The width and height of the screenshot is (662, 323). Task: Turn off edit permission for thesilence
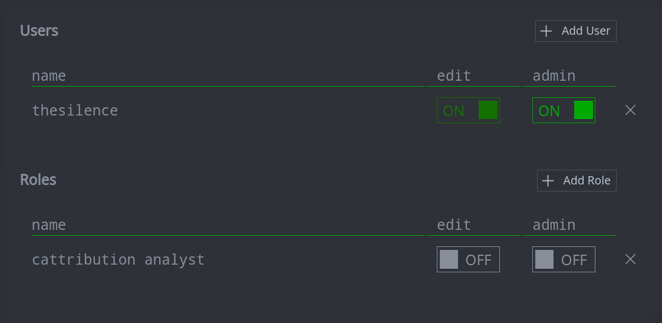(468, 110)
